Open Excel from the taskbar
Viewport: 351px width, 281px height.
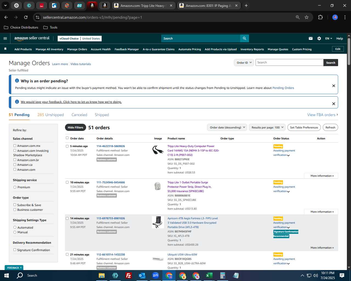tap(209, 276)
